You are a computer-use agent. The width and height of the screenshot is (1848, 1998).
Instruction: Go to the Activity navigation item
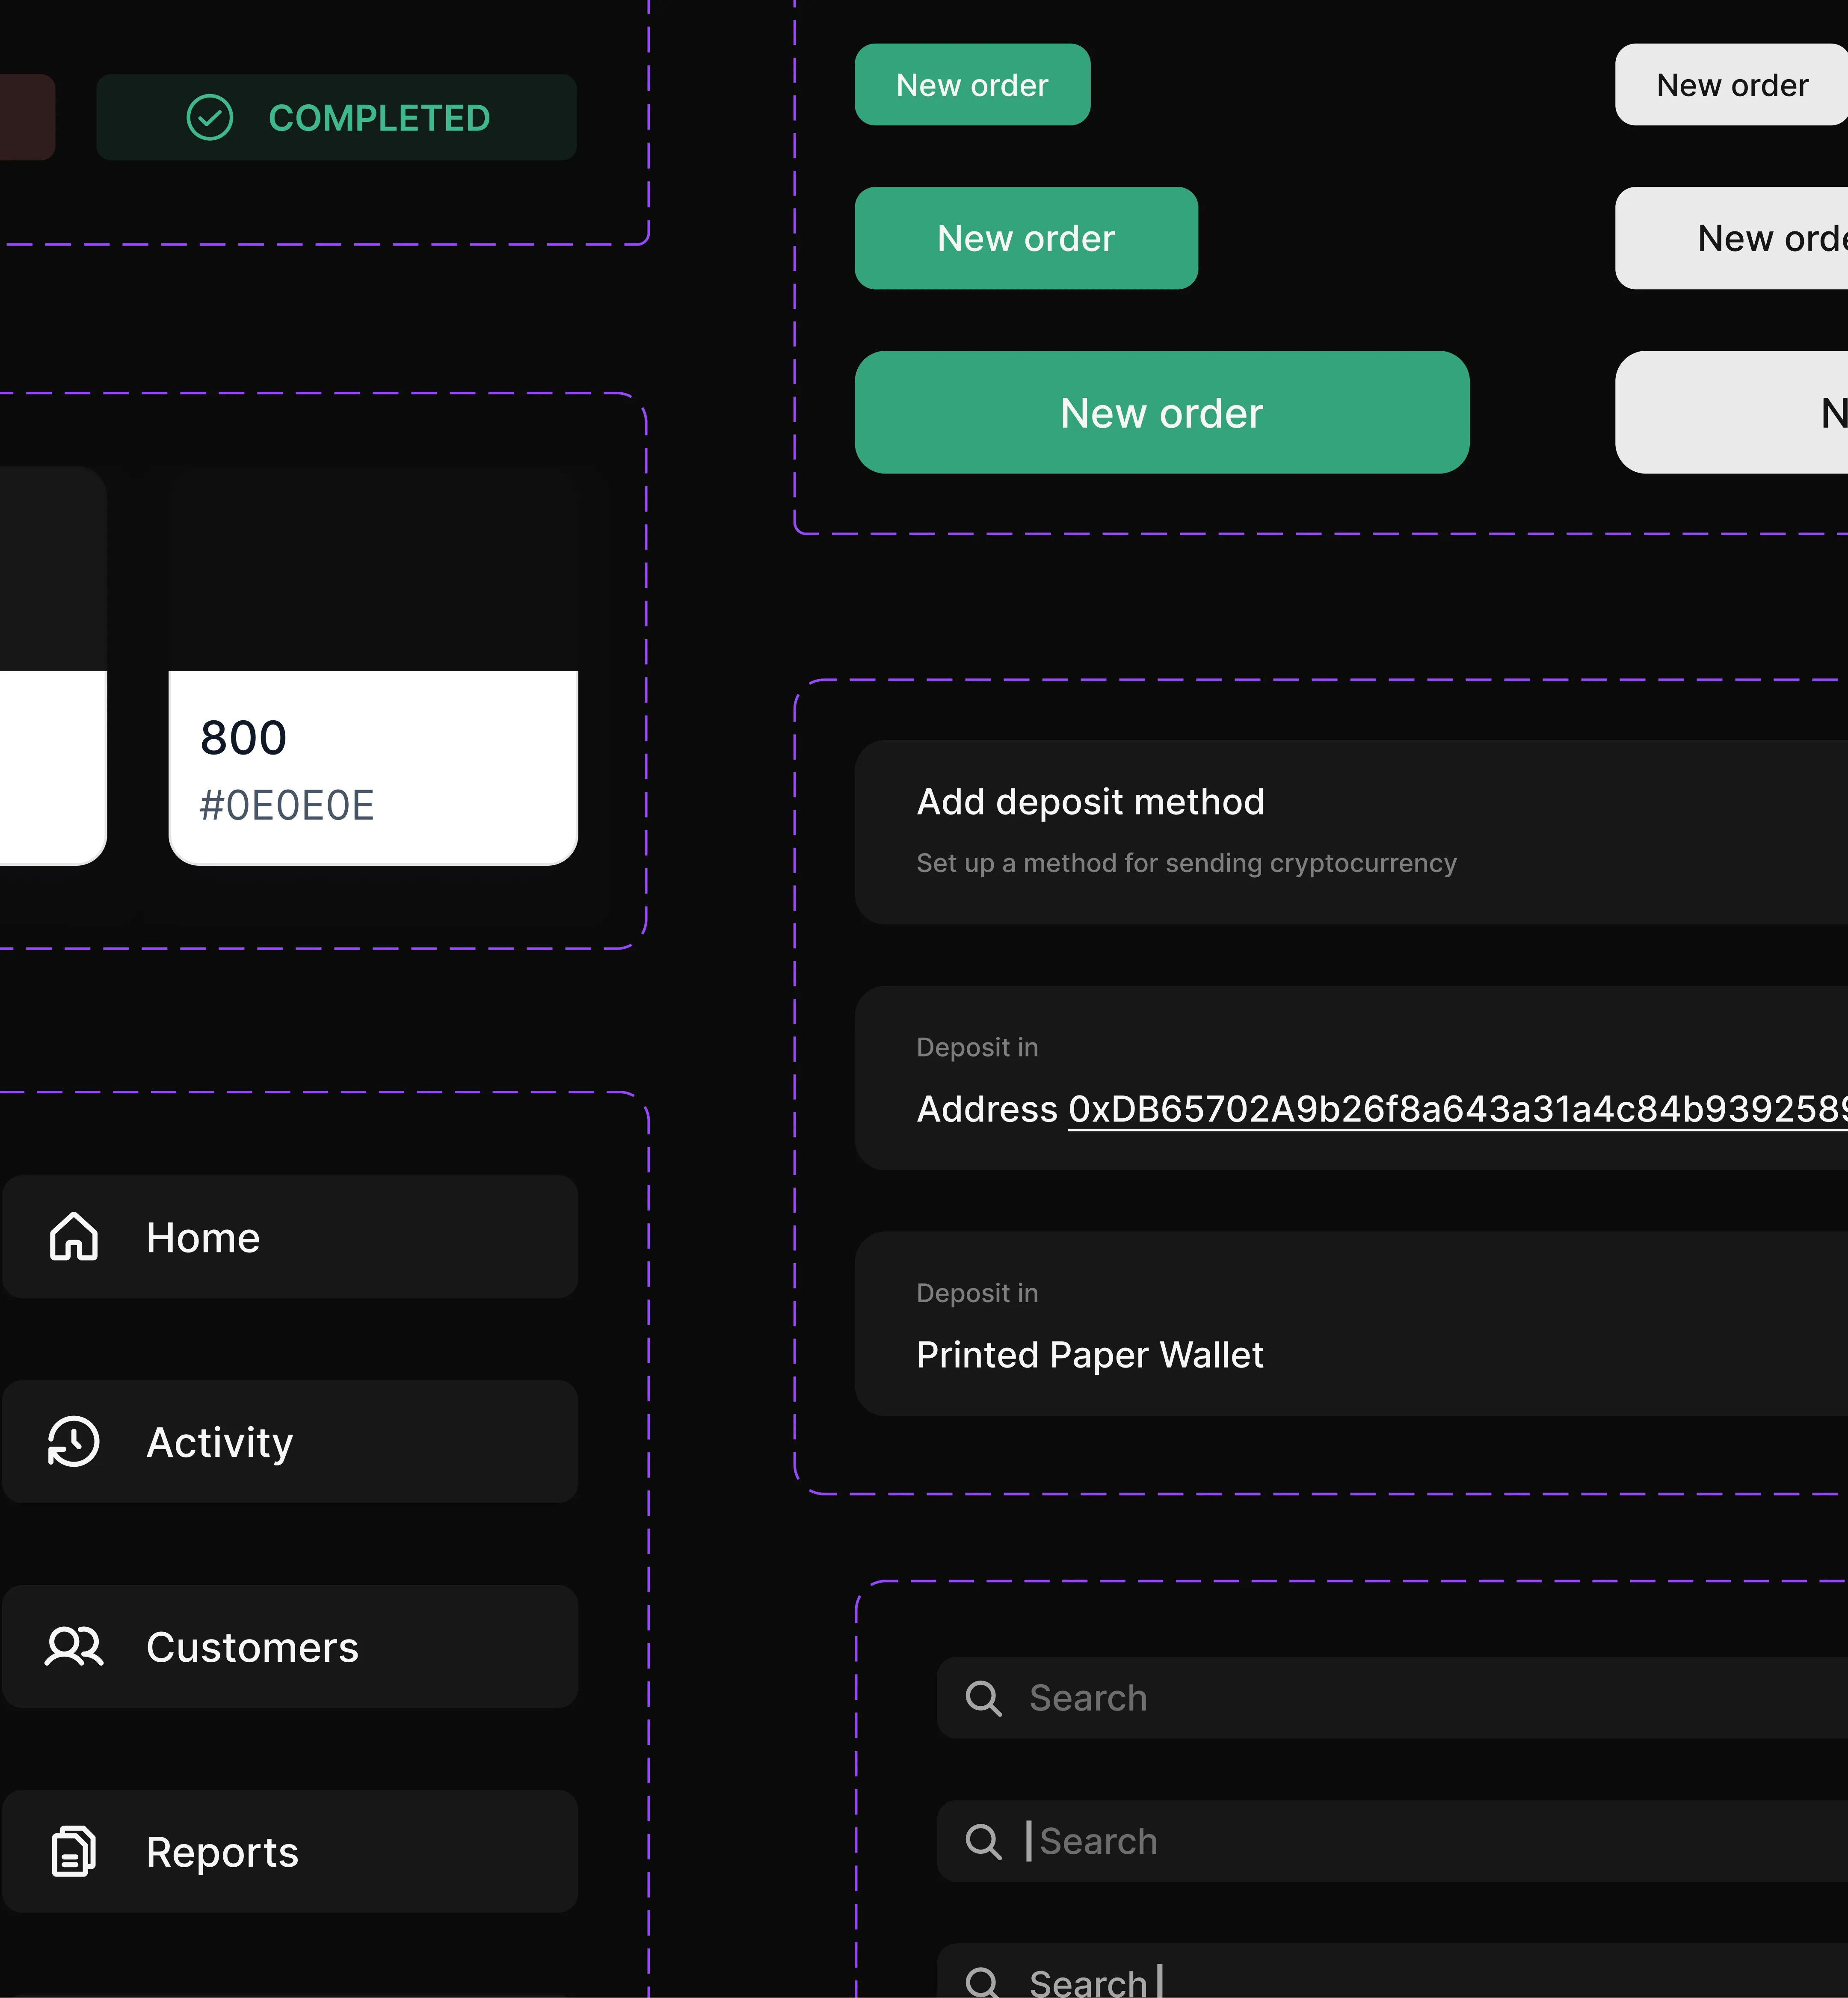coord(290,1441)
